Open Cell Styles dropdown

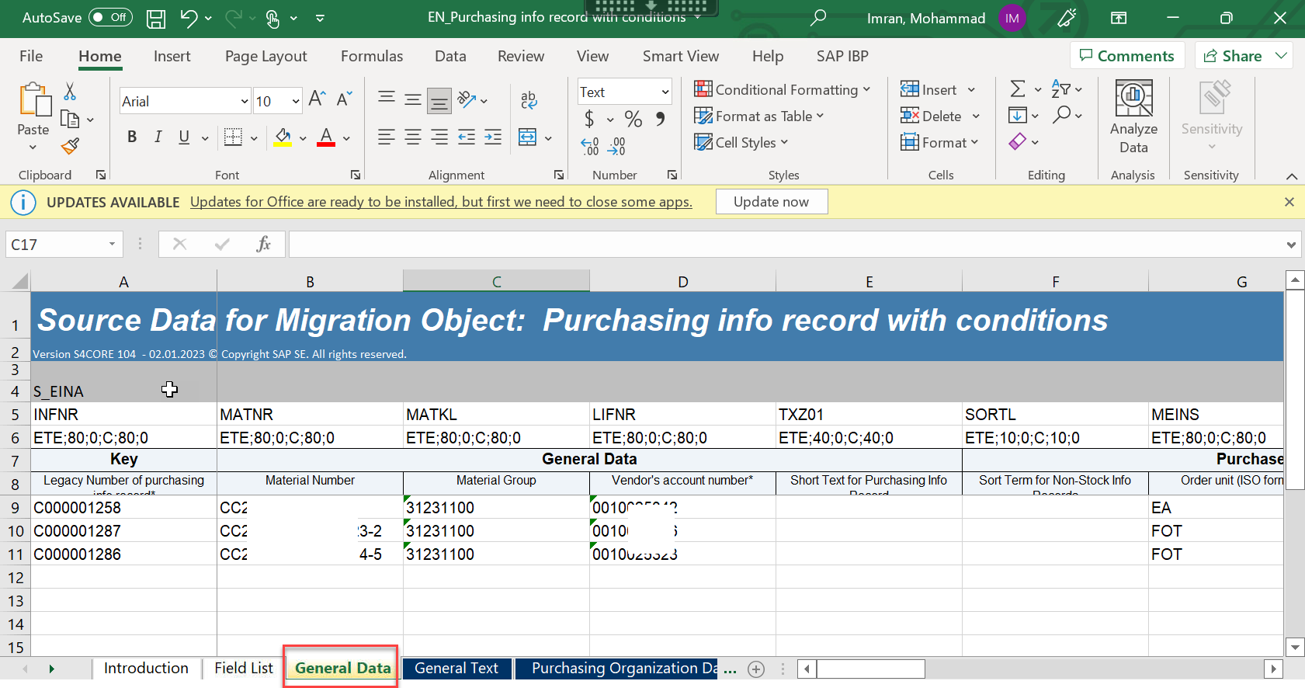click(x=741, y=142)
